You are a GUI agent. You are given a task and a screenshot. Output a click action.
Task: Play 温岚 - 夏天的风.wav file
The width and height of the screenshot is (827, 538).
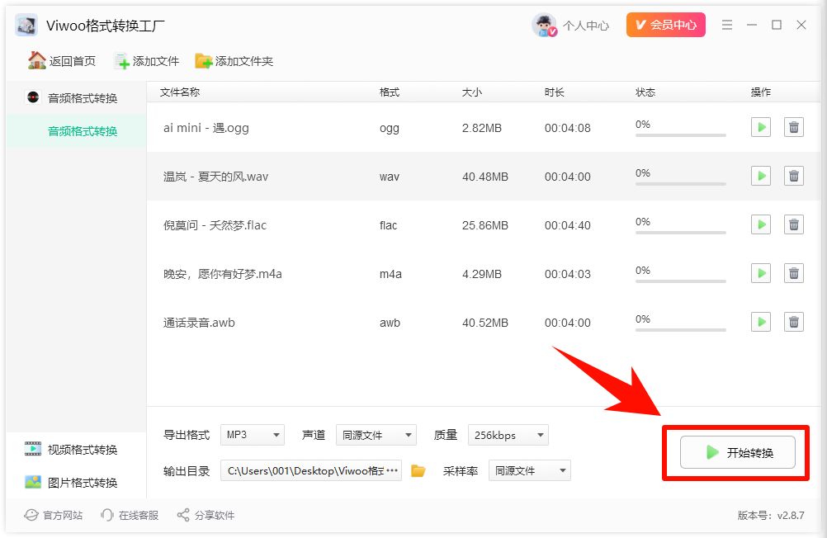(x=760, y=176)
